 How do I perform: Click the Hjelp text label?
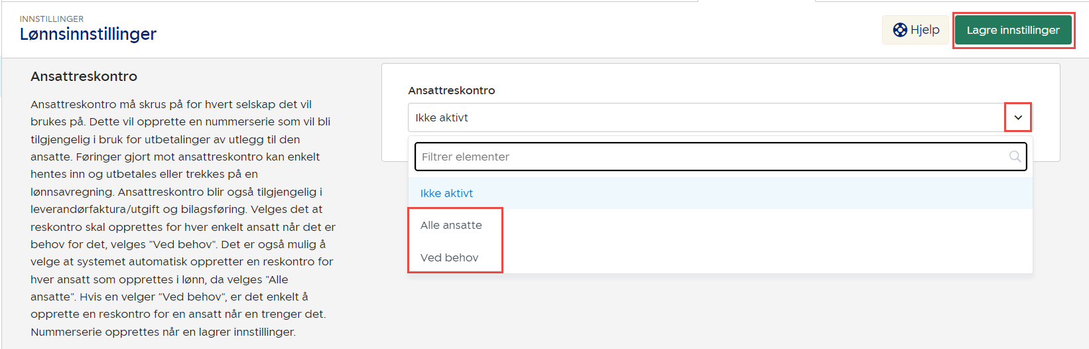[x=925, y=30]
